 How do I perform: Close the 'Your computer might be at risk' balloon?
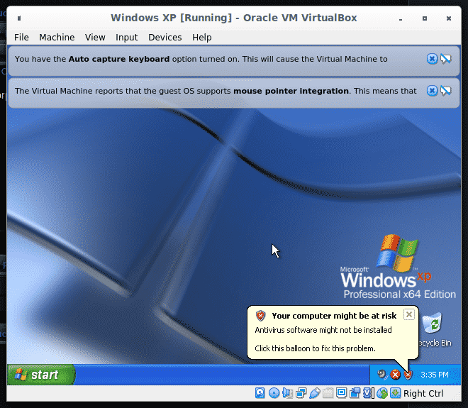pos(409,314)
